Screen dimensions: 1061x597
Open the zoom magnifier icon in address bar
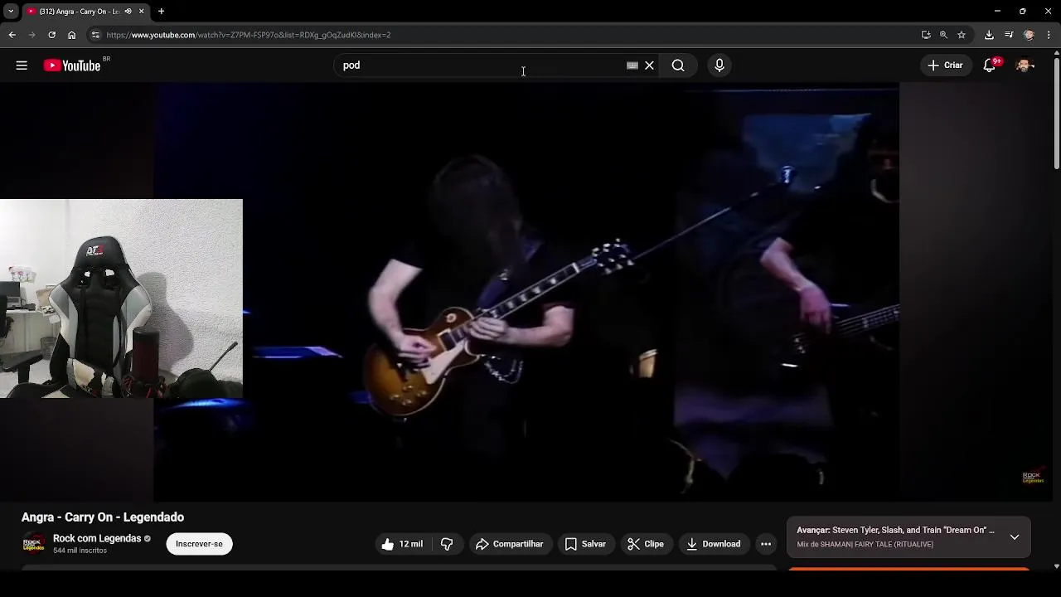(x=943, y=35)
